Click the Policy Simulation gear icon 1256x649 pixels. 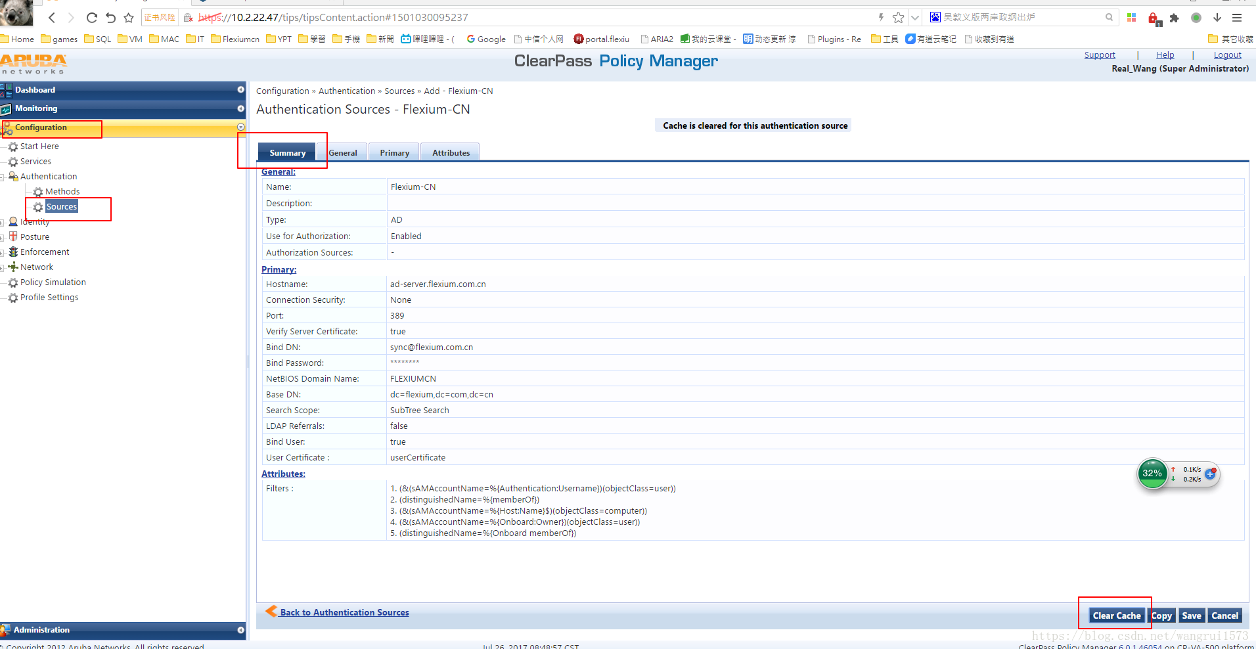coord(13,282)
